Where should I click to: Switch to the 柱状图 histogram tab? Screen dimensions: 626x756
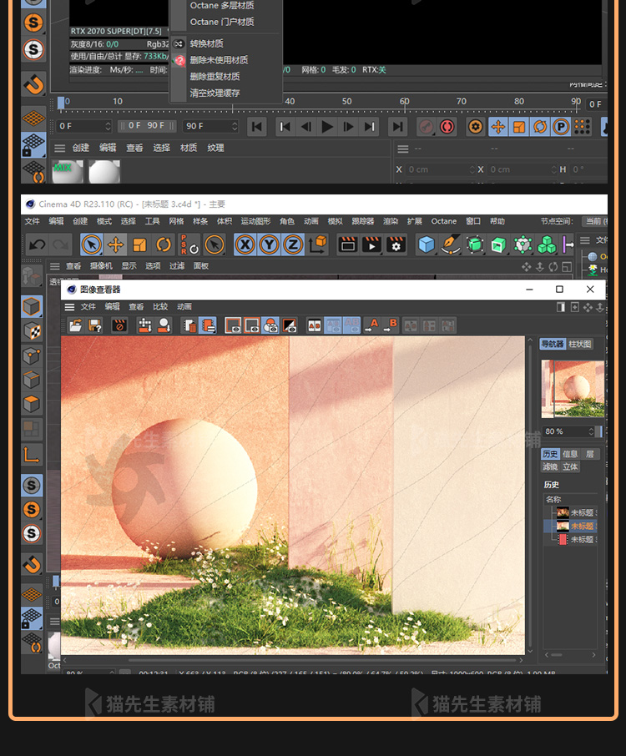click(580, 344)
